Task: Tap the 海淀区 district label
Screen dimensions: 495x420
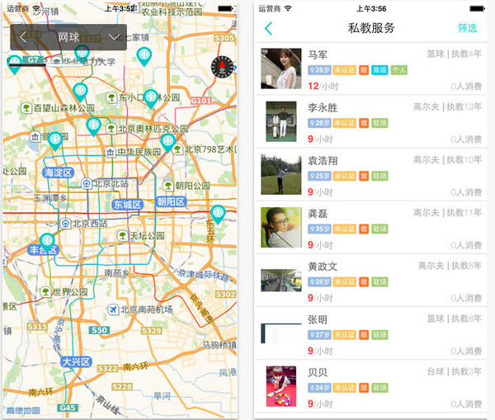Action: click(x=58, y=172)
